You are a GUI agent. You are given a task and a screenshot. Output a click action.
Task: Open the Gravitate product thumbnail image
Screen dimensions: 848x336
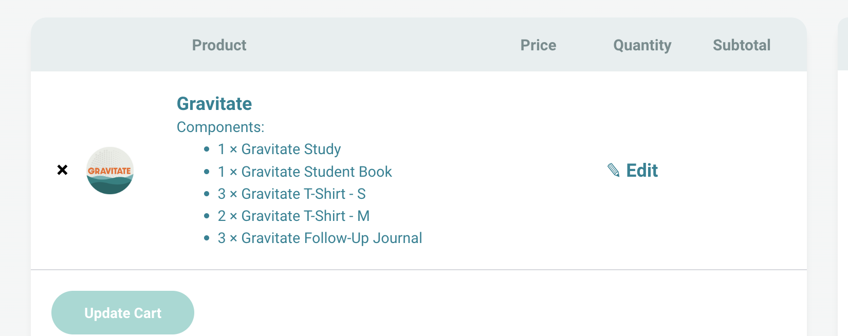point(110,171)
